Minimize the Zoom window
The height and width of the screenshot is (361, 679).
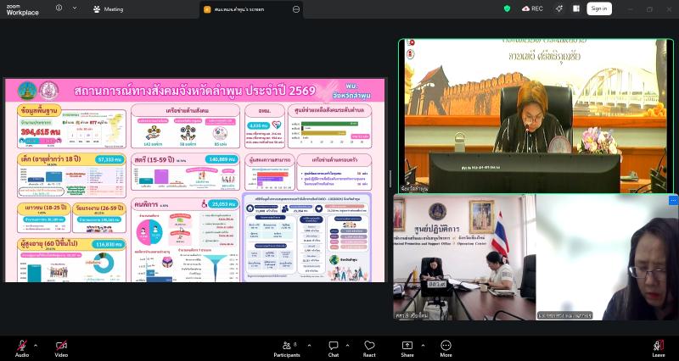(x=631, y=9)
